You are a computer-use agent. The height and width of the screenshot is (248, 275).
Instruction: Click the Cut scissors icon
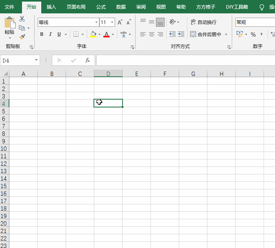(x=22, y=19)
